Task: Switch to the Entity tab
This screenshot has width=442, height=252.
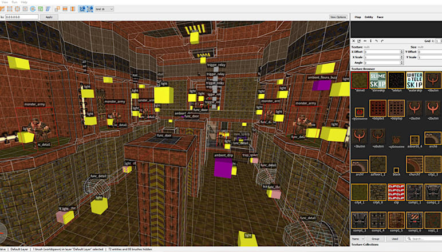Action: (x=369, y=17)
